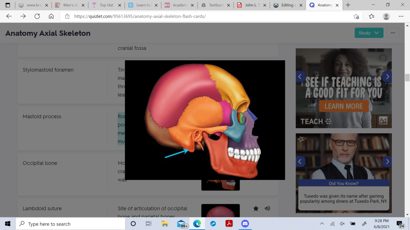Click Learn More in teaching ad

tap(344, 106)
